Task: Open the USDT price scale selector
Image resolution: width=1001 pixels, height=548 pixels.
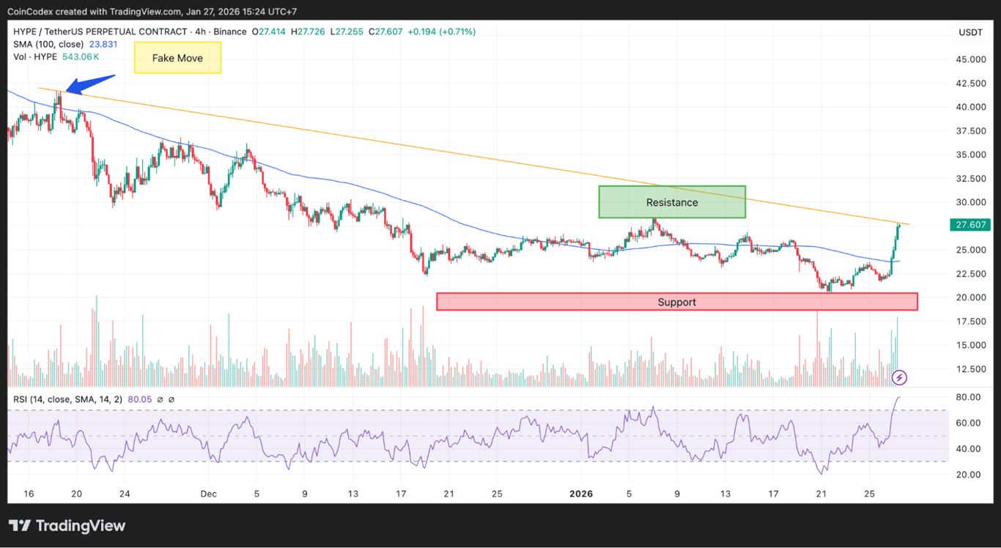Action: pos(970,32)
